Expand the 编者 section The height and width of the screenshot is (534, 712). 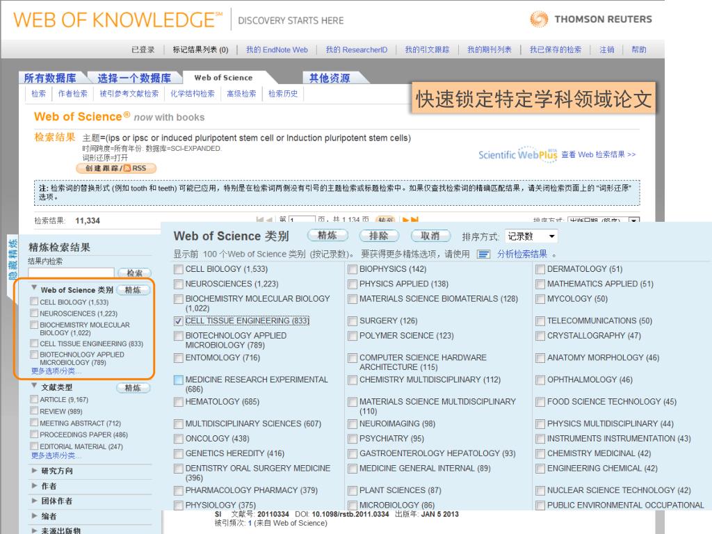34,515
